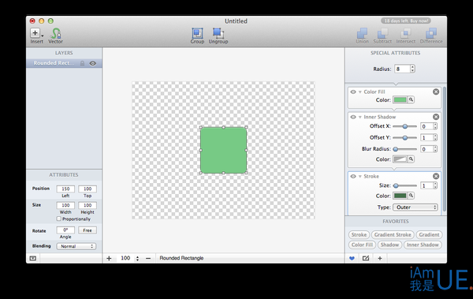The width and height of the screenshot is (473, 299).
Task: Apply the Subtract boolean operation
Action: point(382,36)
